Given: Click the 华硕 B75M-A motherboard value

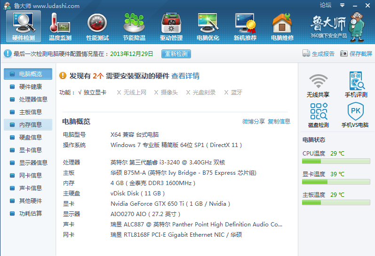Looking at the screenshot, I should tap(184, 173).
